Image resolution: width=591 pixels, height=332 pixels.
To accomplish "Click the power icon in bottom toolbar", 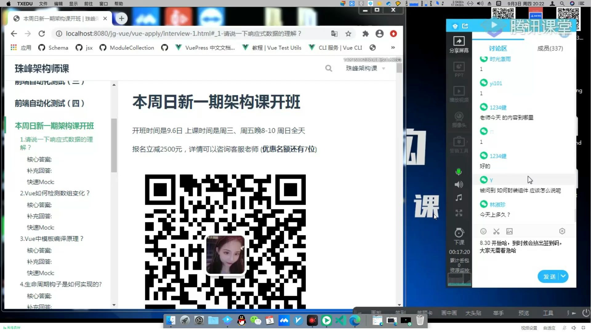I will pyautogui.click(x=586, y=313).
